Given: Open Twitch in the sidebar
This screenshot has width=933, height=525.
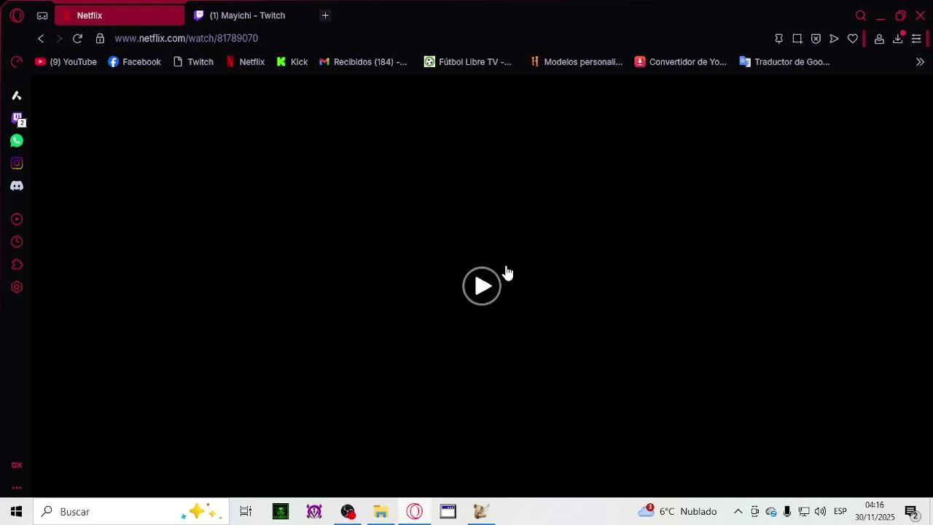Looking at the screenshot, I should [17, 119].
